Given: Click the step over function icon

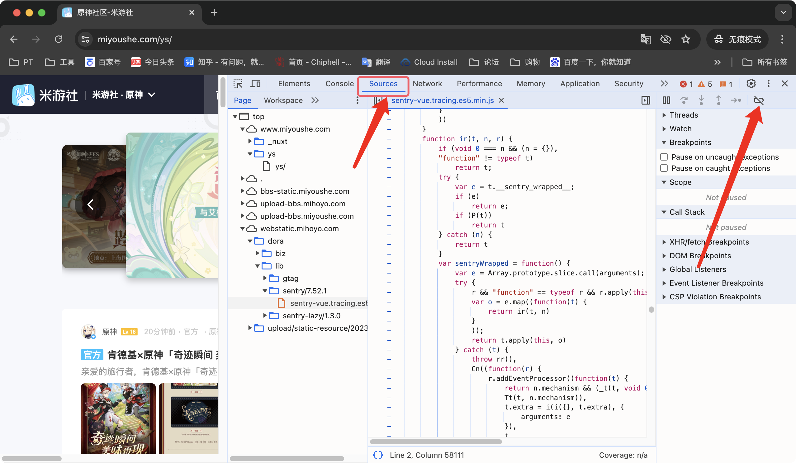Looking at the screenshot, I should pyautogui.click(x=684, y=101).
